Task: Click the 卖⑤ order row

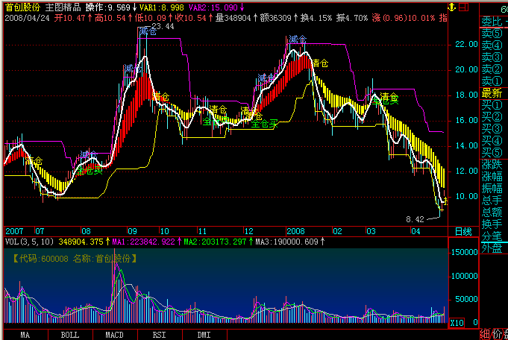Action: click(492, 34)
